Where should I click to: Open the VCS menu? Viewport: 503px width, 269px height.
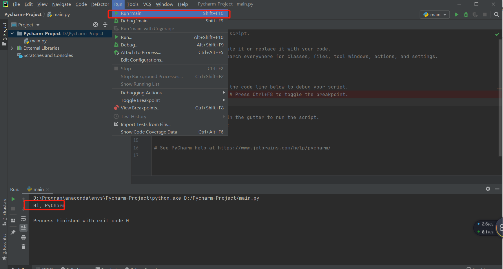(147, 4)
